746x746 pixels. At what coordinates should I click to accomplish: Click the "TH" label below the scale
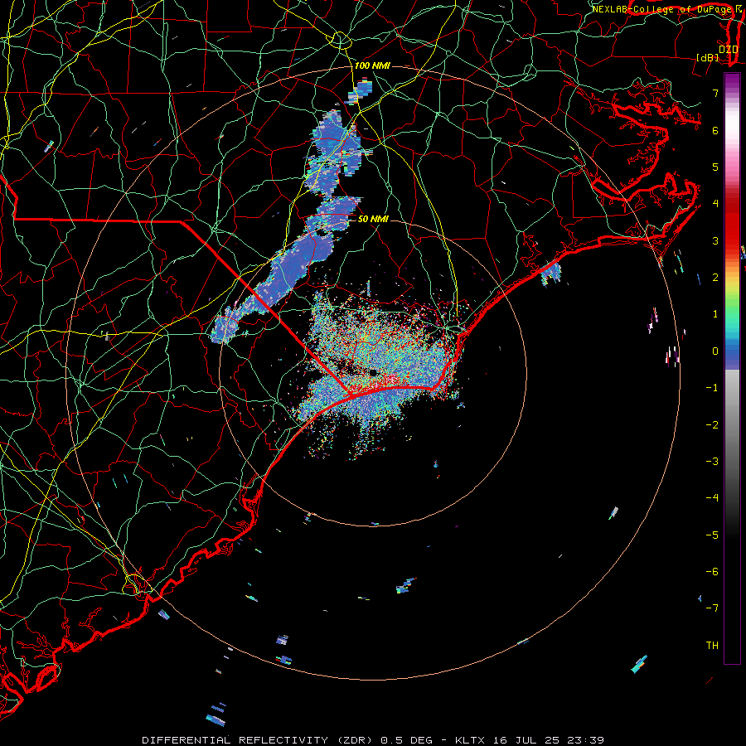pos(712,646)
